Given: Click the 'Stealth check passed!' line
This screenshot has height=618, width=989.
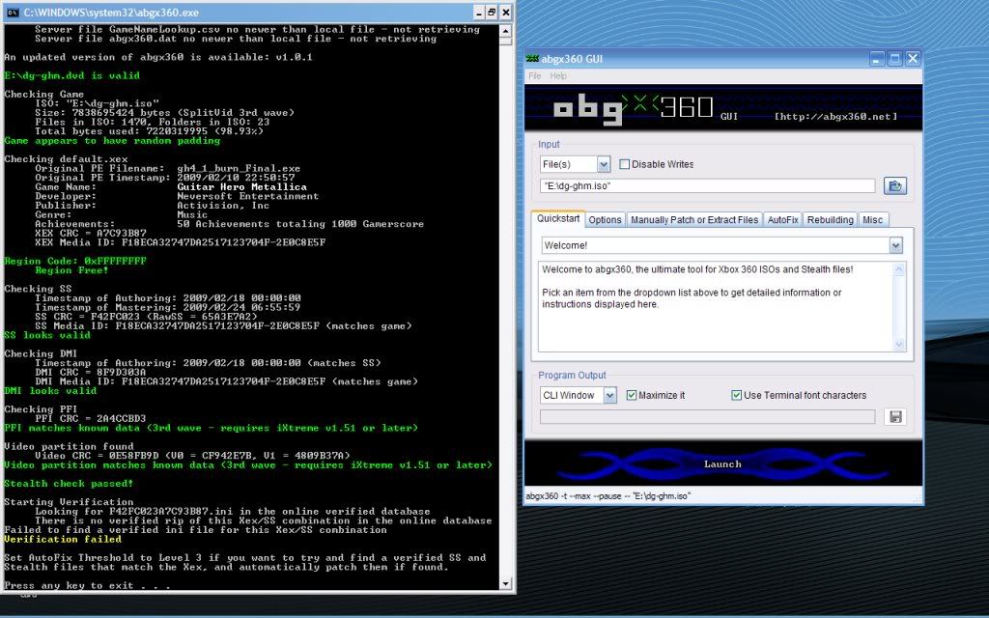Looking at the screenshot, I should pos(69,484).
